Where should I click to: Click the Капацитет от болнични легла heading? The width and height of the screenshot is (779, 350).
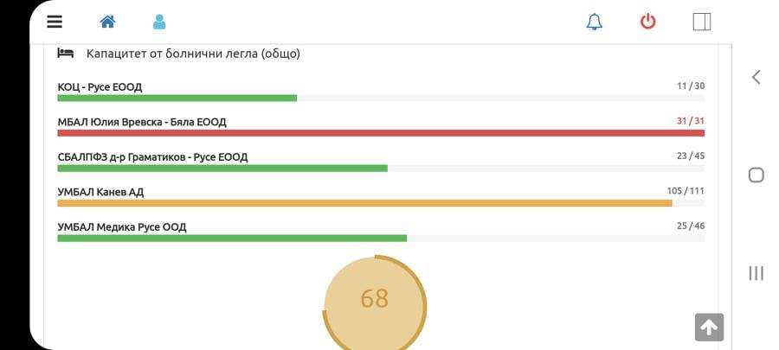193,54
